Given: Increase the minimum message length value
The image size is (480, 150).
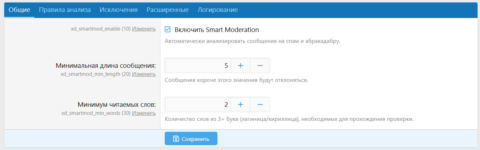Looking at the screenshot, I should click(x=241, y=66).
